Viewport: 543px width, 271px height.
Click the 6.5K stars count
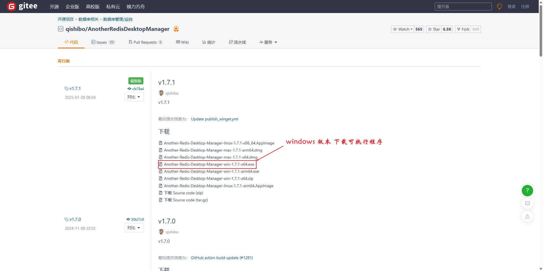pos(447,29)
